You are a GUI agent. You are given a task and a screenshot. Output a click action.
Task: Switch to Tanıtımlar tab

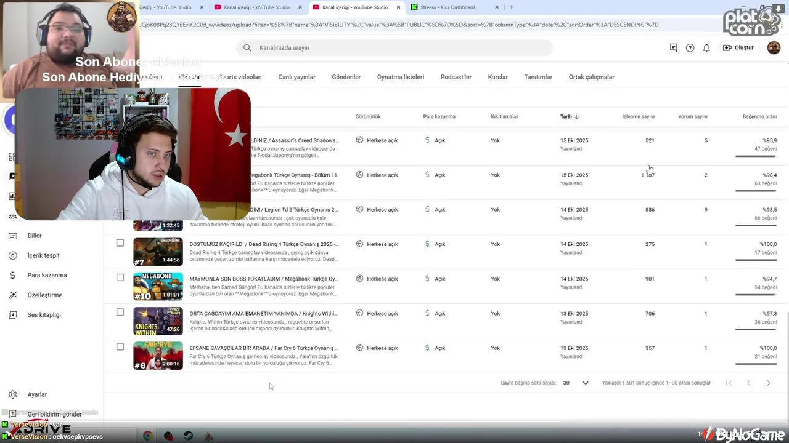538,77
